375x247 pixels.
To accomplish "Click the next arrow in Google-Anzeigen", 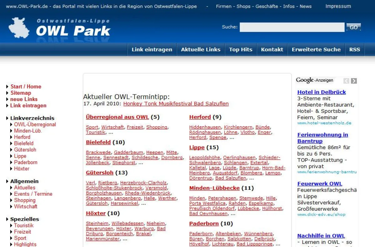I will click(x=354, y=81).
